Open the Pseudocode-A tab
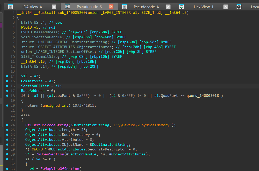Viewport: 259px width, 171px height. tap(146, 7)
